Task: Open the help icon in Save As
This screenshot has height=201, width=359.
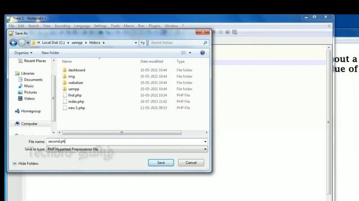Action: click(x=202, y=52)
